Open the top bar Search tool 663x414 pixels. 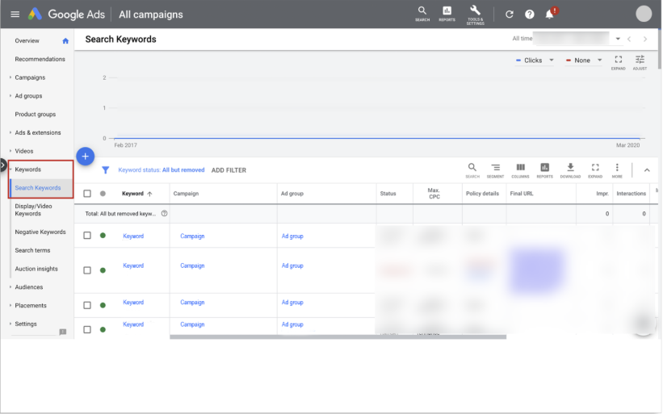pos(422,14)
